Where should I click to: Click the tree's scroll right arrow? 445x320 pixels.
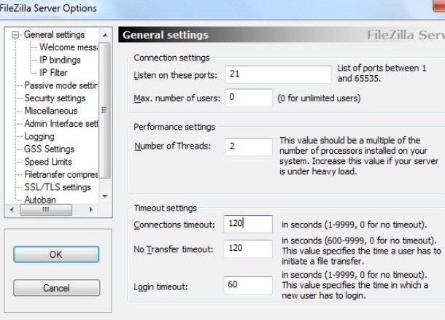[90, 210]
